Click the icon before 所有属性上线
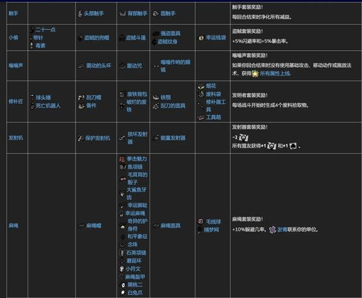362x298 pixels. tap(255, 73)
